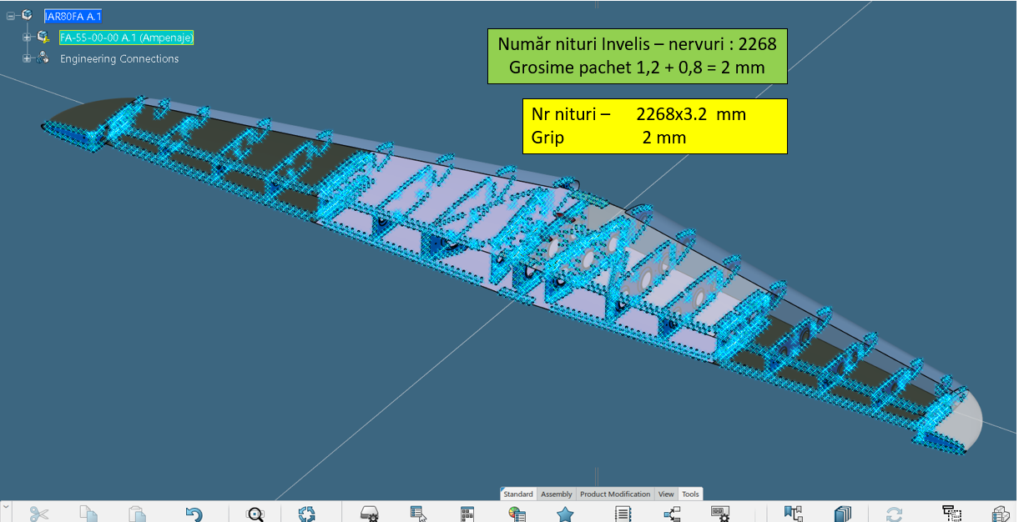Select the Engineering Connections tree label
The width and height of the screenshot is (1019, 522).
119,58
